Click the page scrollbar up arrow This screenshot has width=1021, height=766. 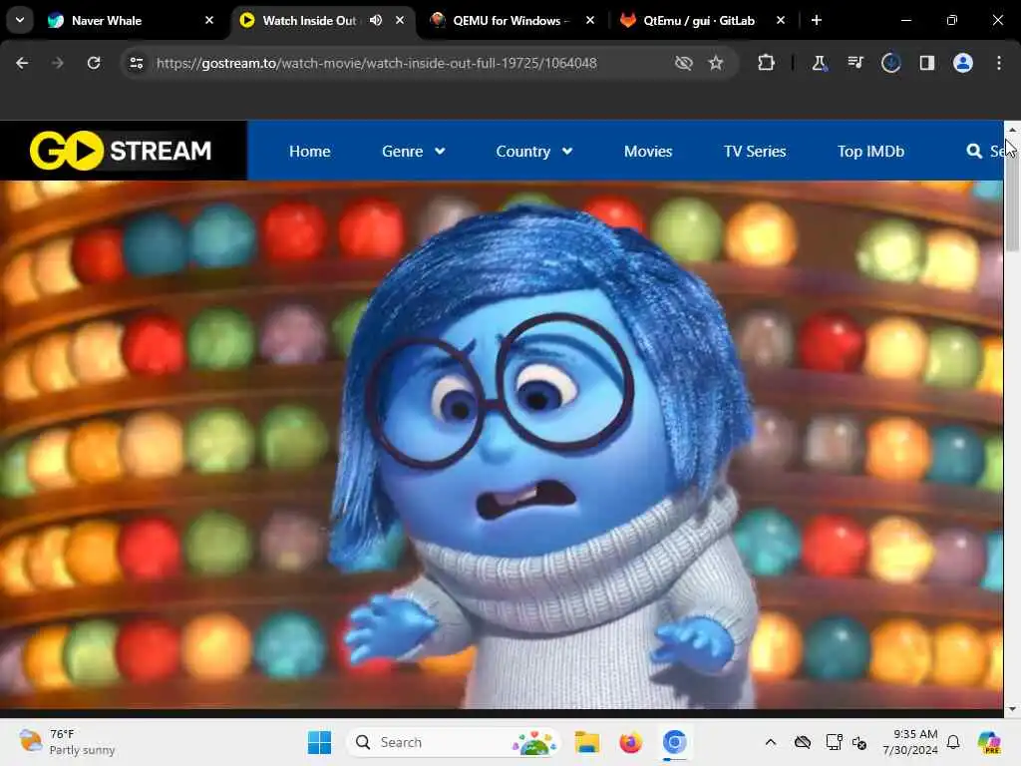point(1012,130)
